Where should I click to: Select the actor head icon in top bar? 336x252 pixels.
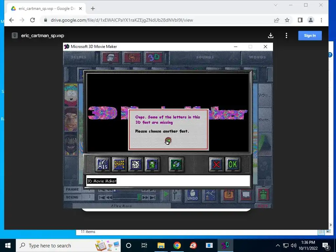pyautogui.click(x=111, y=57)
